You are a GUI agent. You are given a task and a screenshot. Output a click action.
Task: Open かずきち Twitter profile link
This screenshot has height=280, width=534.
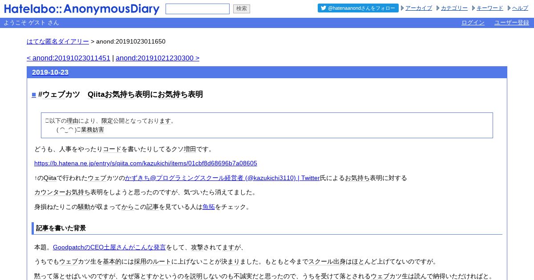[222, 178]
